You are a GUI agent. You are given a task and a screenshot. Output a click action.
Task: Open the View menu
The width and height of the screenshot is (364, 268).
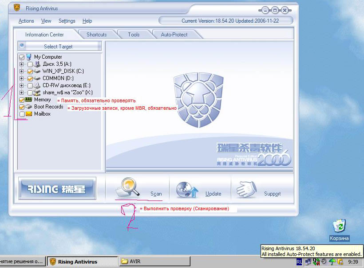(46, 21)
